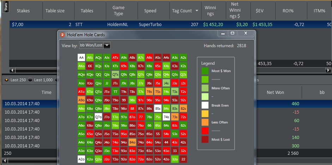Open the View by dropdown arrow
This screenshot has height=165, width=332.
pyautogui.click(x=107, y=45)
